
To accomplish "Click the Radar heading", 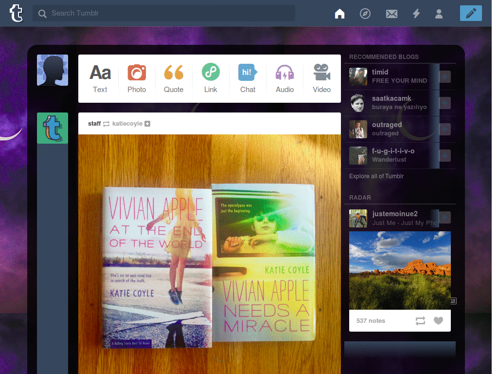I will tap(360, 198).
